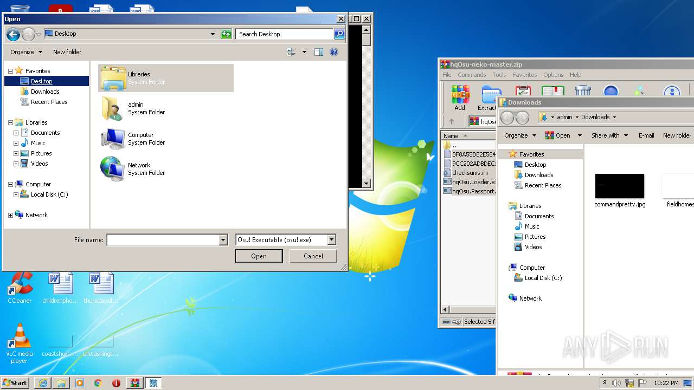Select the childrenpho Word document icon
The image size is (694, 390).
[x=60, y=288]
